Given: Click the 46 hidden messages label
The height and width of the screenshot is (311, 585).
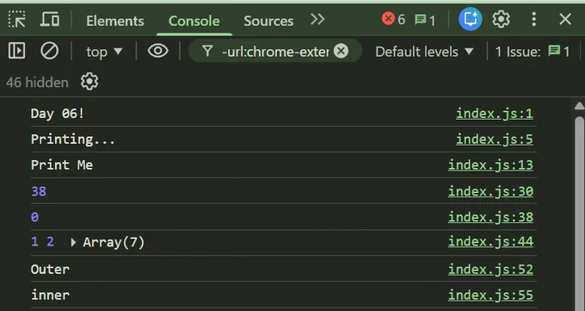Looking at the screenshot, I should 37,82.
